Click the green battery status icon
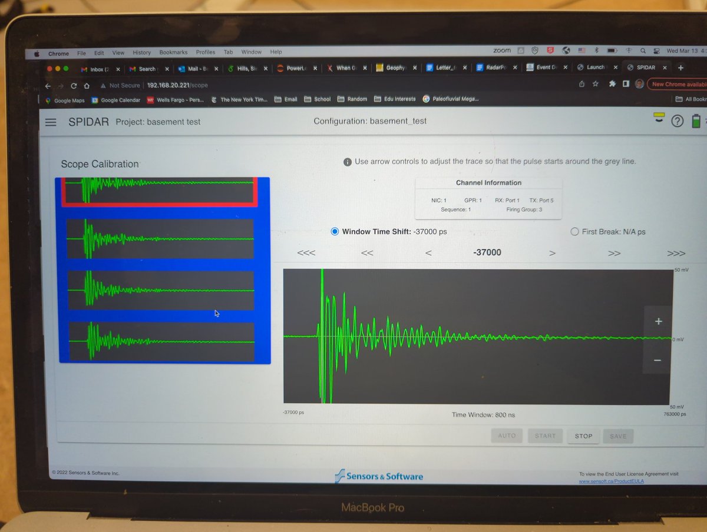The height and width of the screenshot is (532, 707). coord(696,121)
